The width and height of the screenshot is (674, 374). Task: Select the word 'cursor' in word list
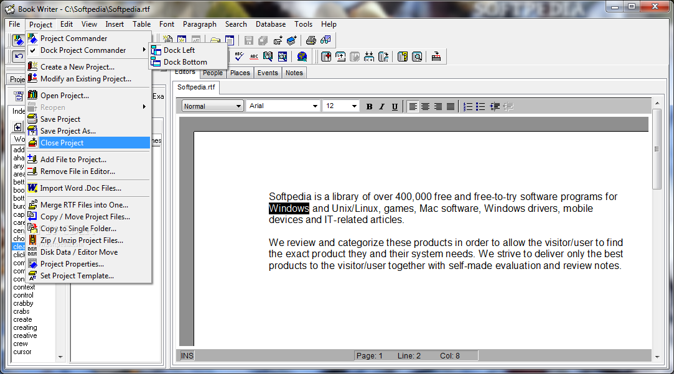pos(22,352)
